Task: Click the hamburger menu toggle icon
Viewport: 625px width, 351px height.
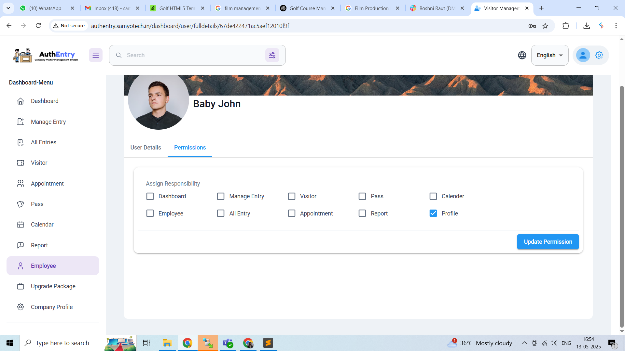Action: [95, 55]
